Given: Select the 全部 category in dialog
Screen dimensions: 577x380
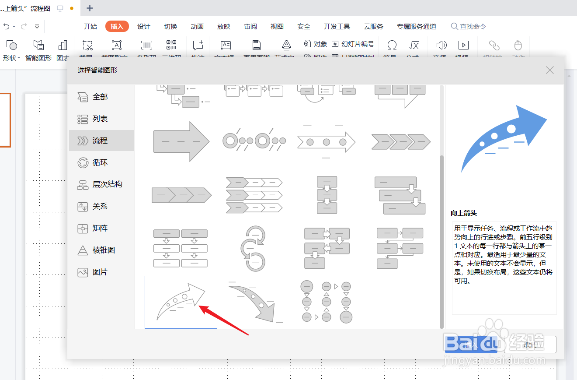Looking at the screenshot, I should tap(101, 97).
